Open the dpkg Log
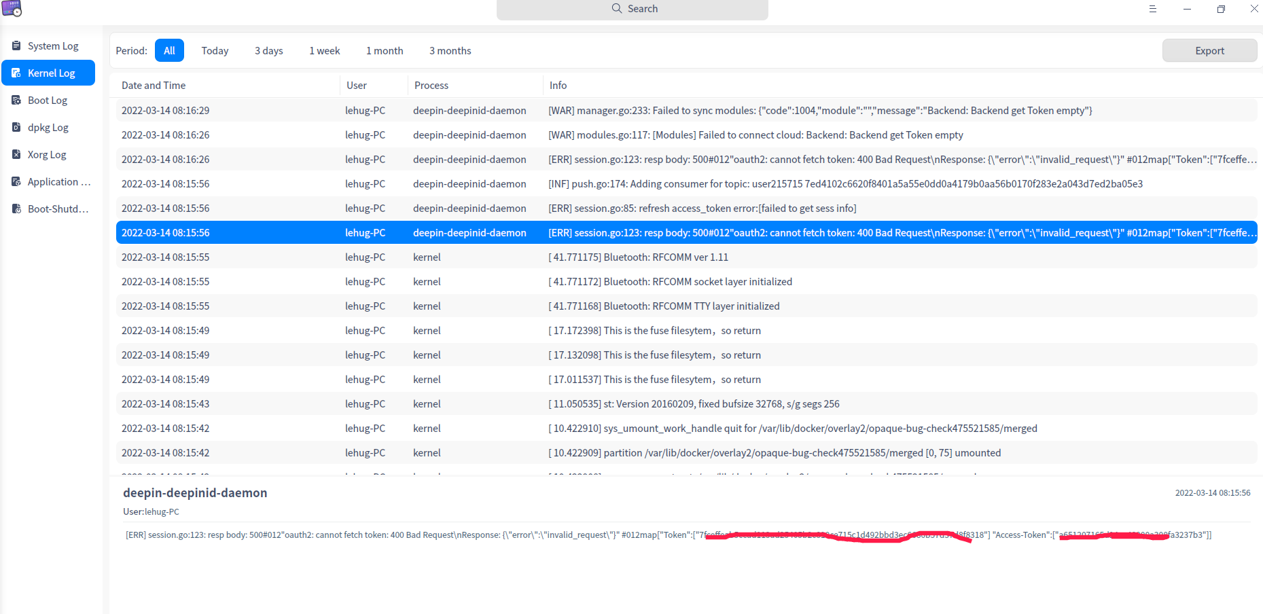The height and width of the screenshot is (614, 1263). [48, 127]
